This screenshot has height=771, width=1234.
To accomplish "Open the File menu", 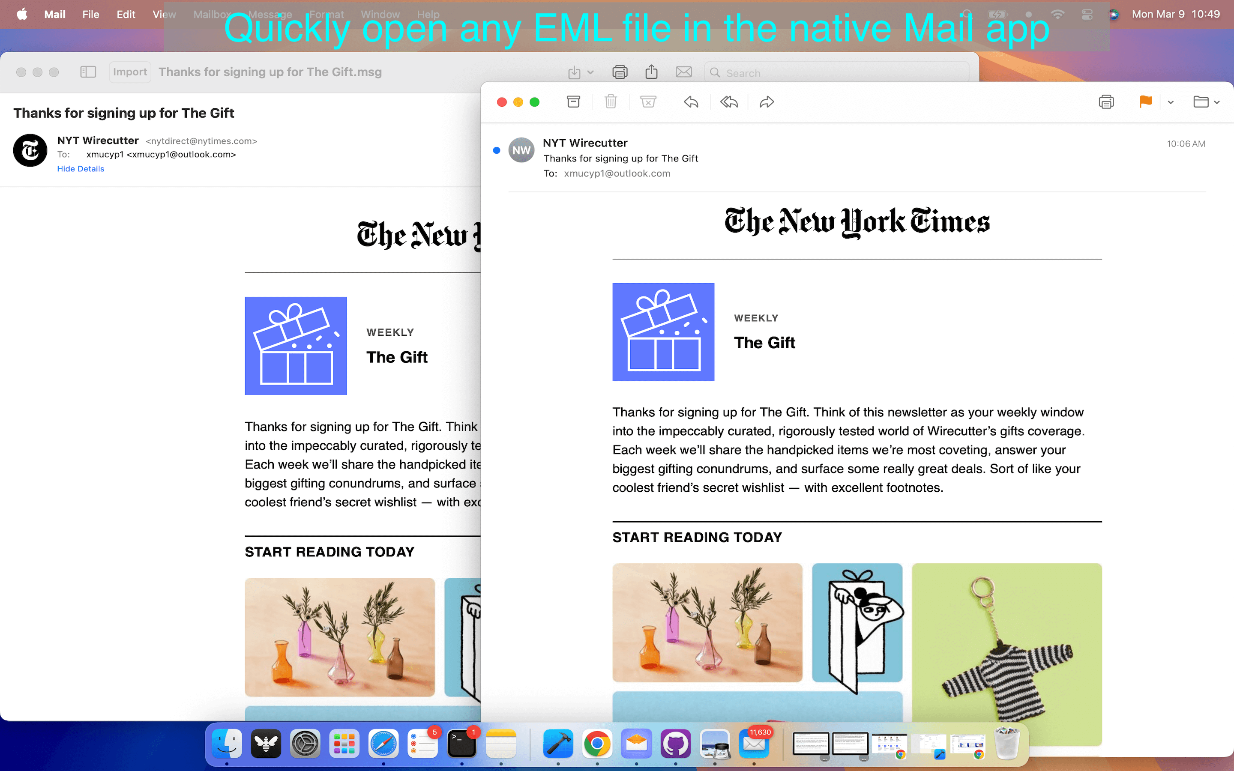I will [x=91, y=14].
